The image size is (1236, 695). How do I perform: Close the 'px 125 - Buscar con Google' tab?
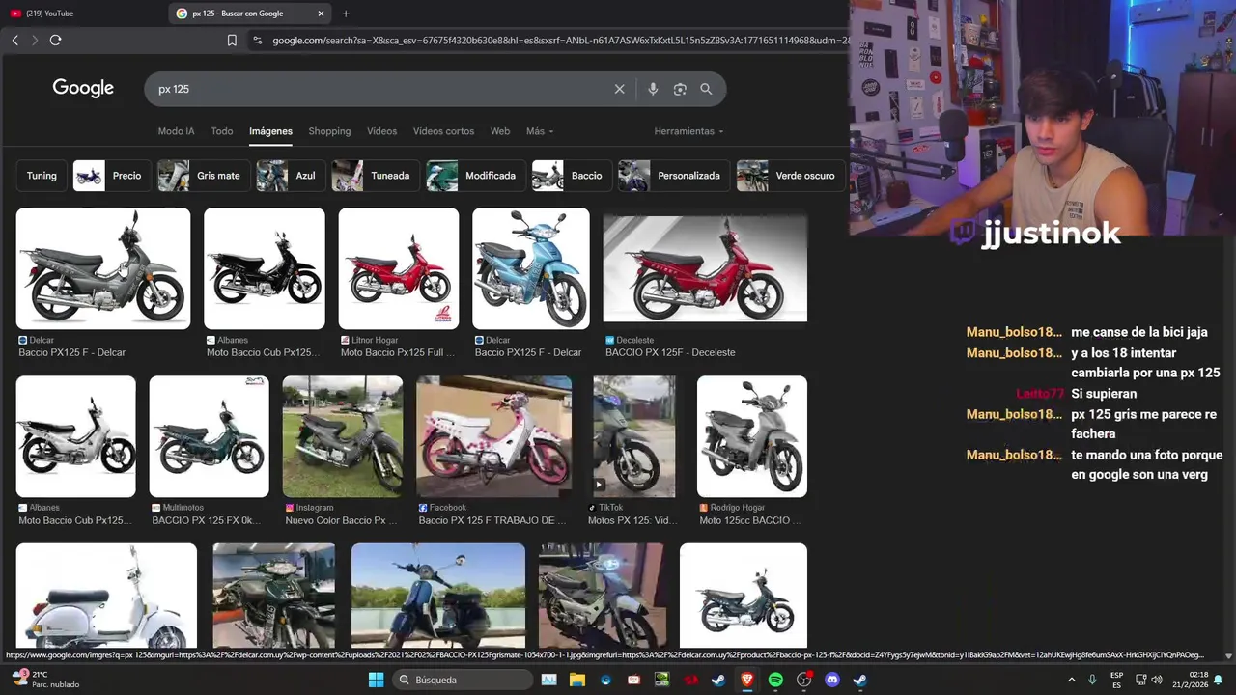pos(321,14)
